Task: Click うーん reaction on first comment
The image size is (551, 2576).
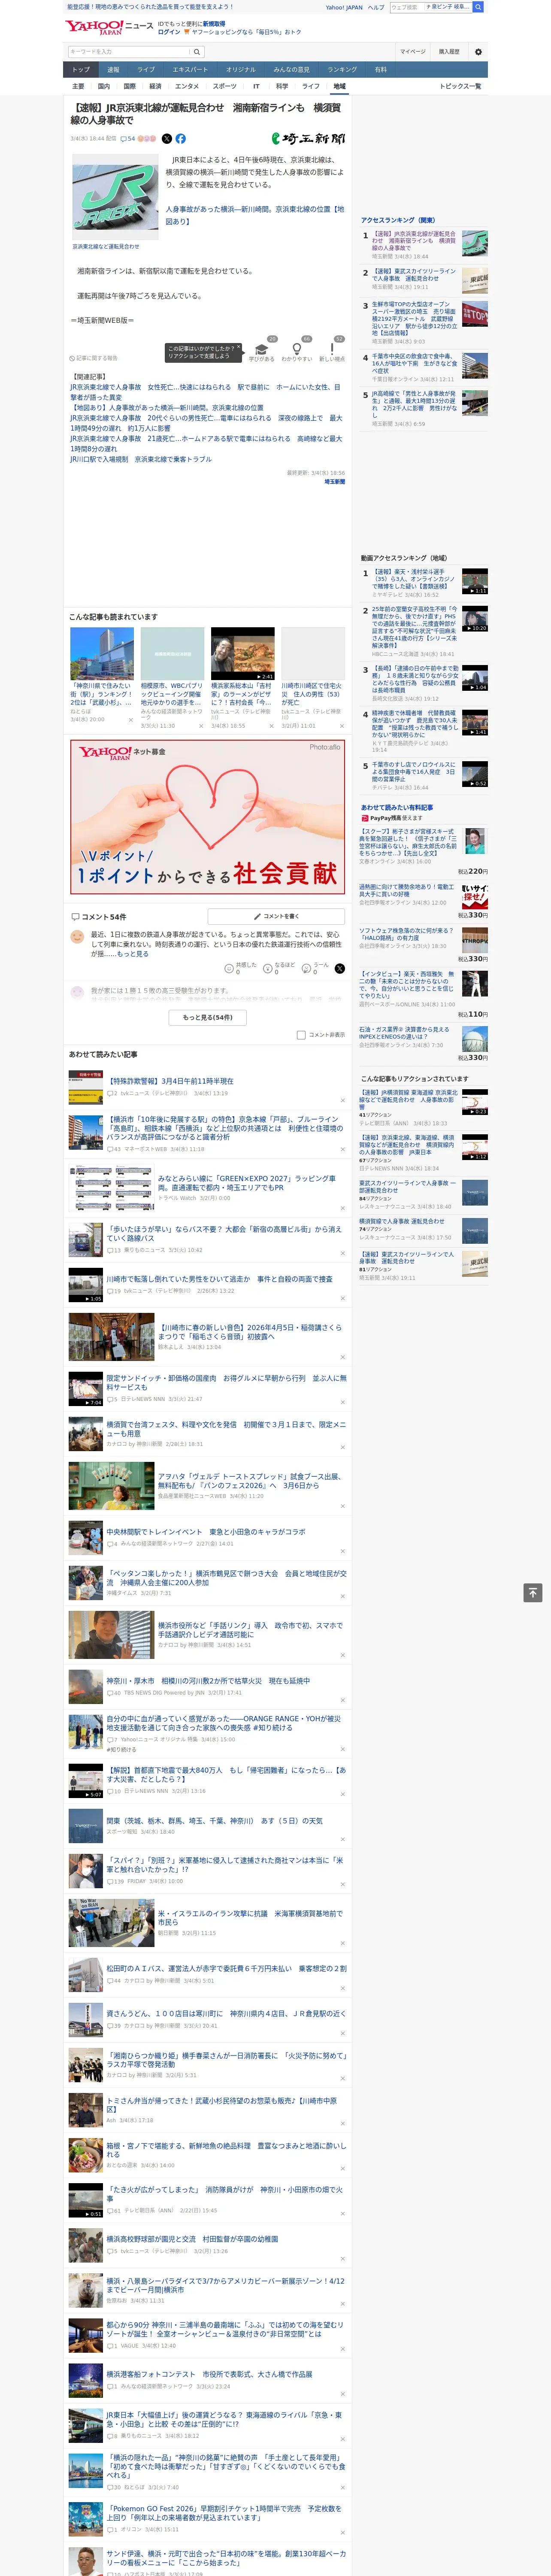Action: [316, 968]
